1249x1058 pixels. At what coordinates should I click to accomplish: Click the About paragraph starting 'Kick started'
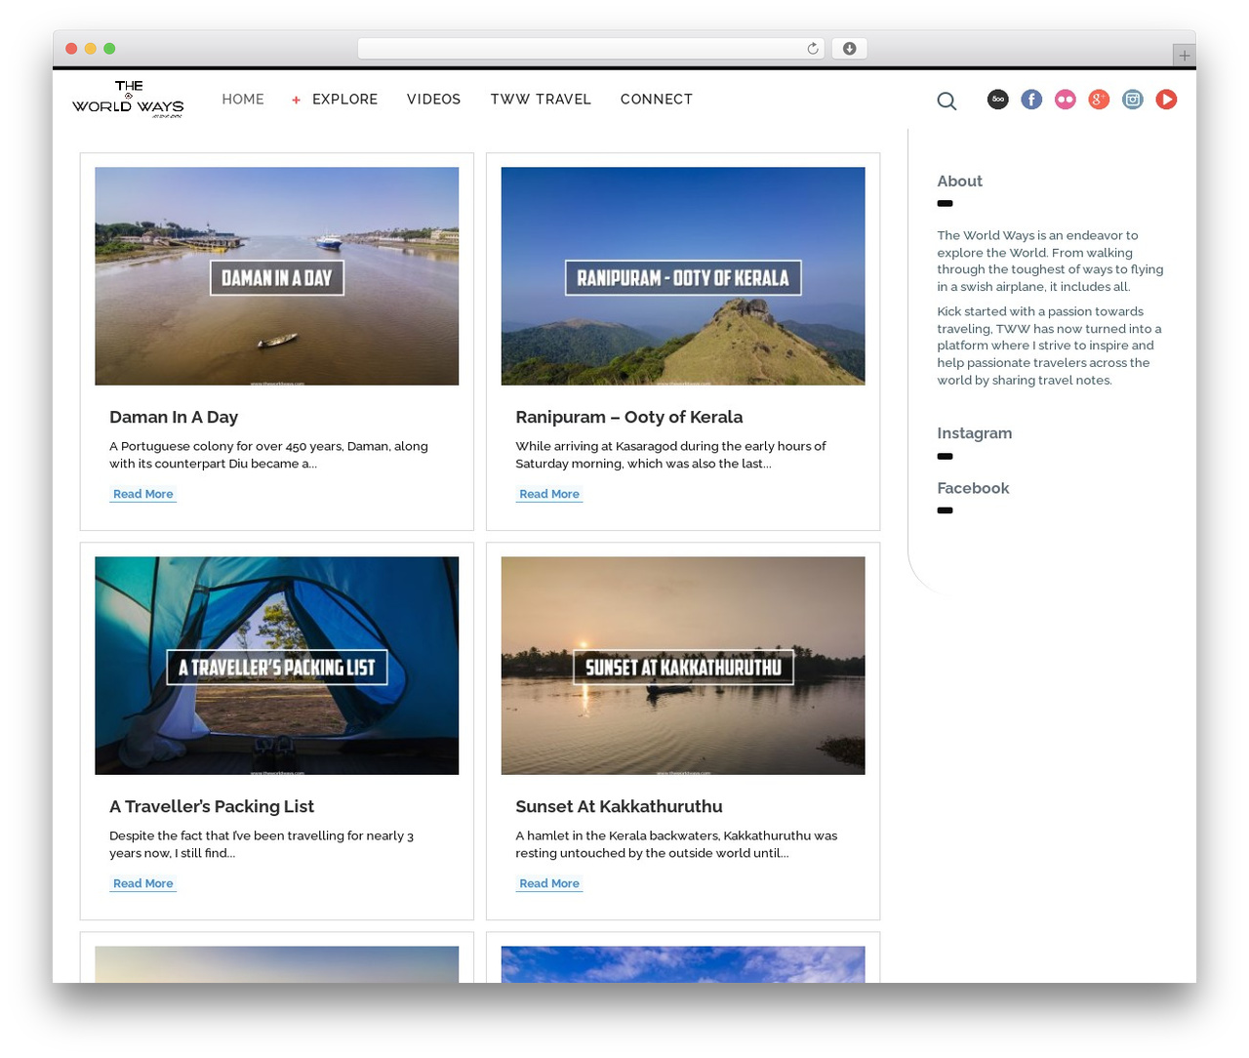pos(1049,346)
